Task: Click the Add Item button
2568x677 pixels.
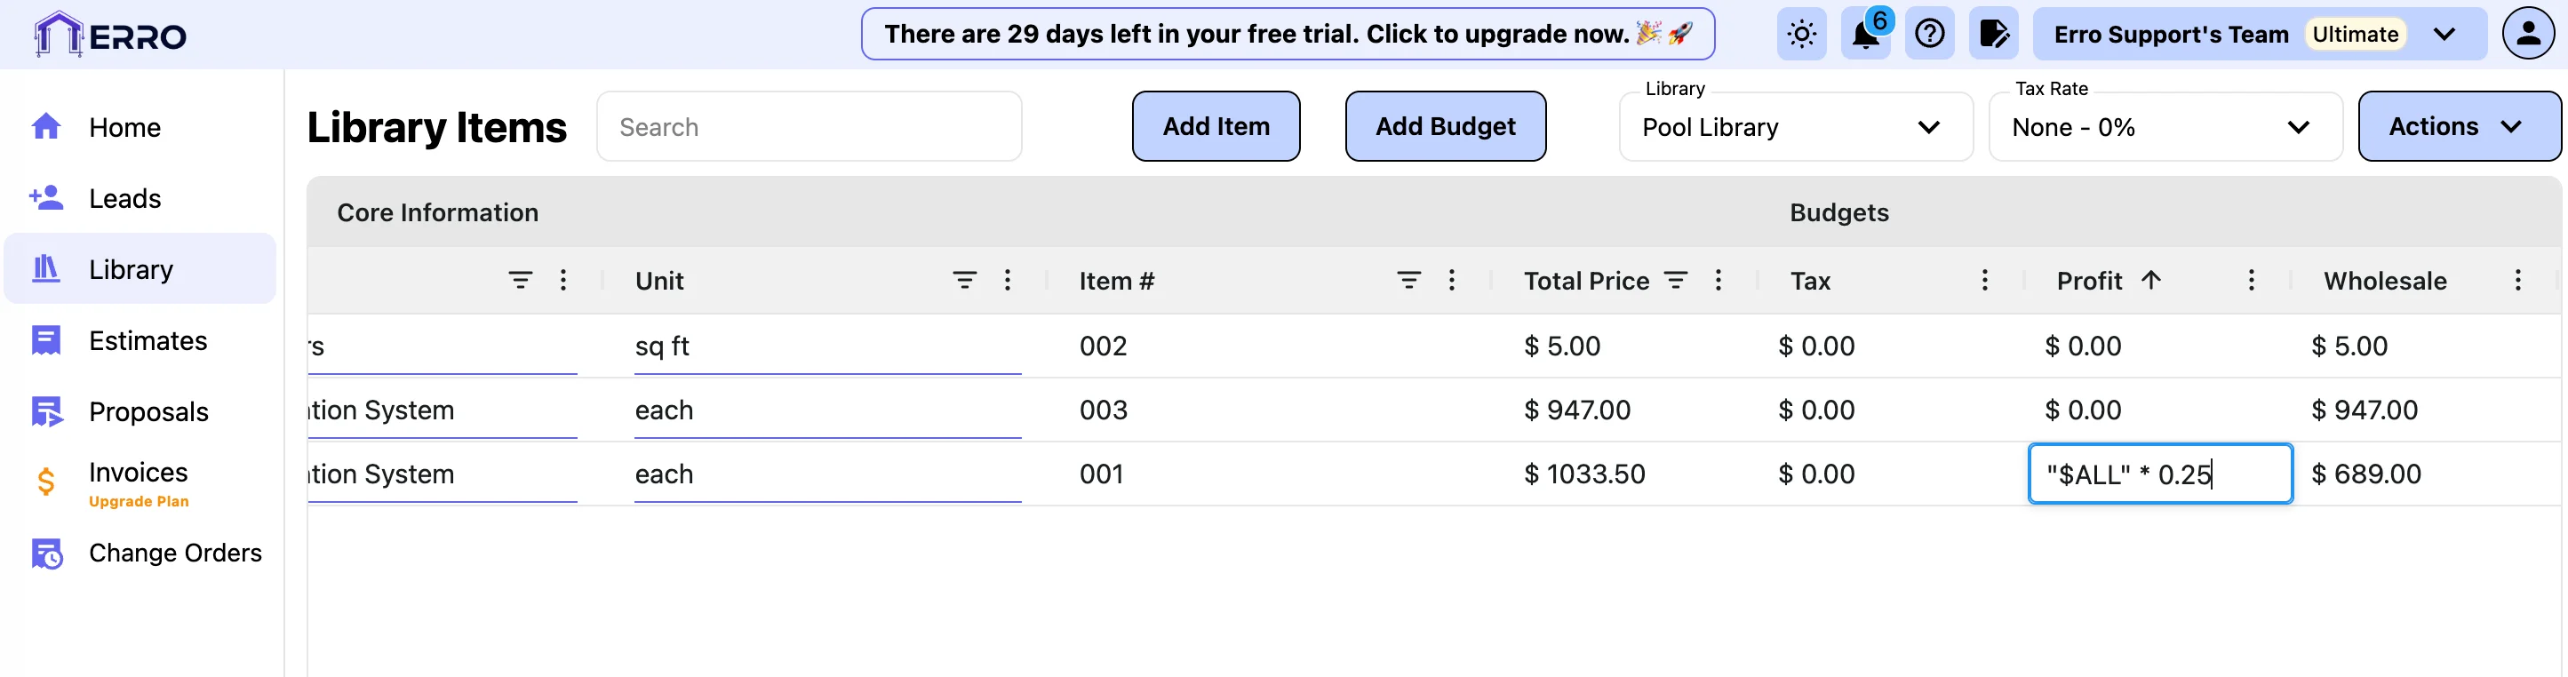Action: pyautogui.click(x=1216, y=125)
